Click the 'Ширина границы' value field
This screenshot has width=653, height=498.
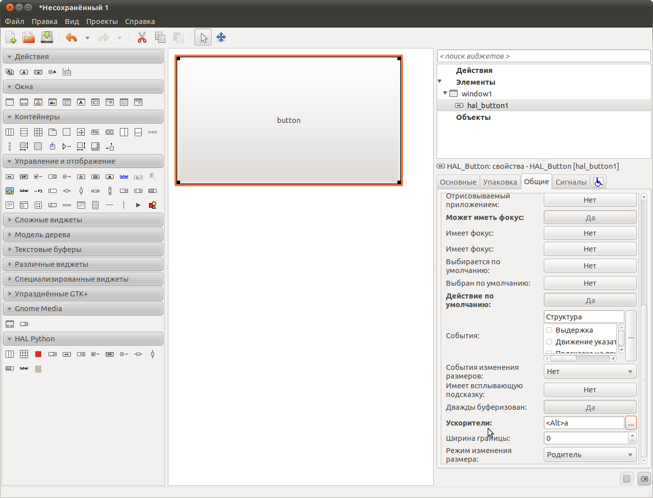pos(586,438)
